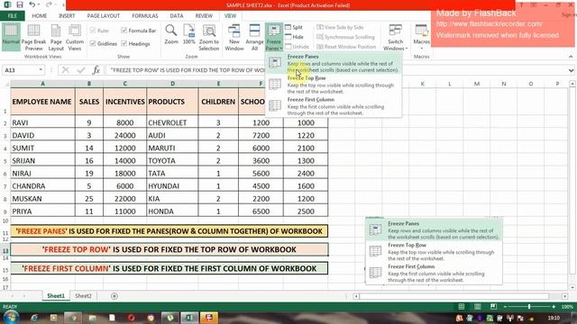The width and height of the screenshot is (577, 324).
Task: Toggle the Gridlines checkbox
Action: tap(103, 44)
